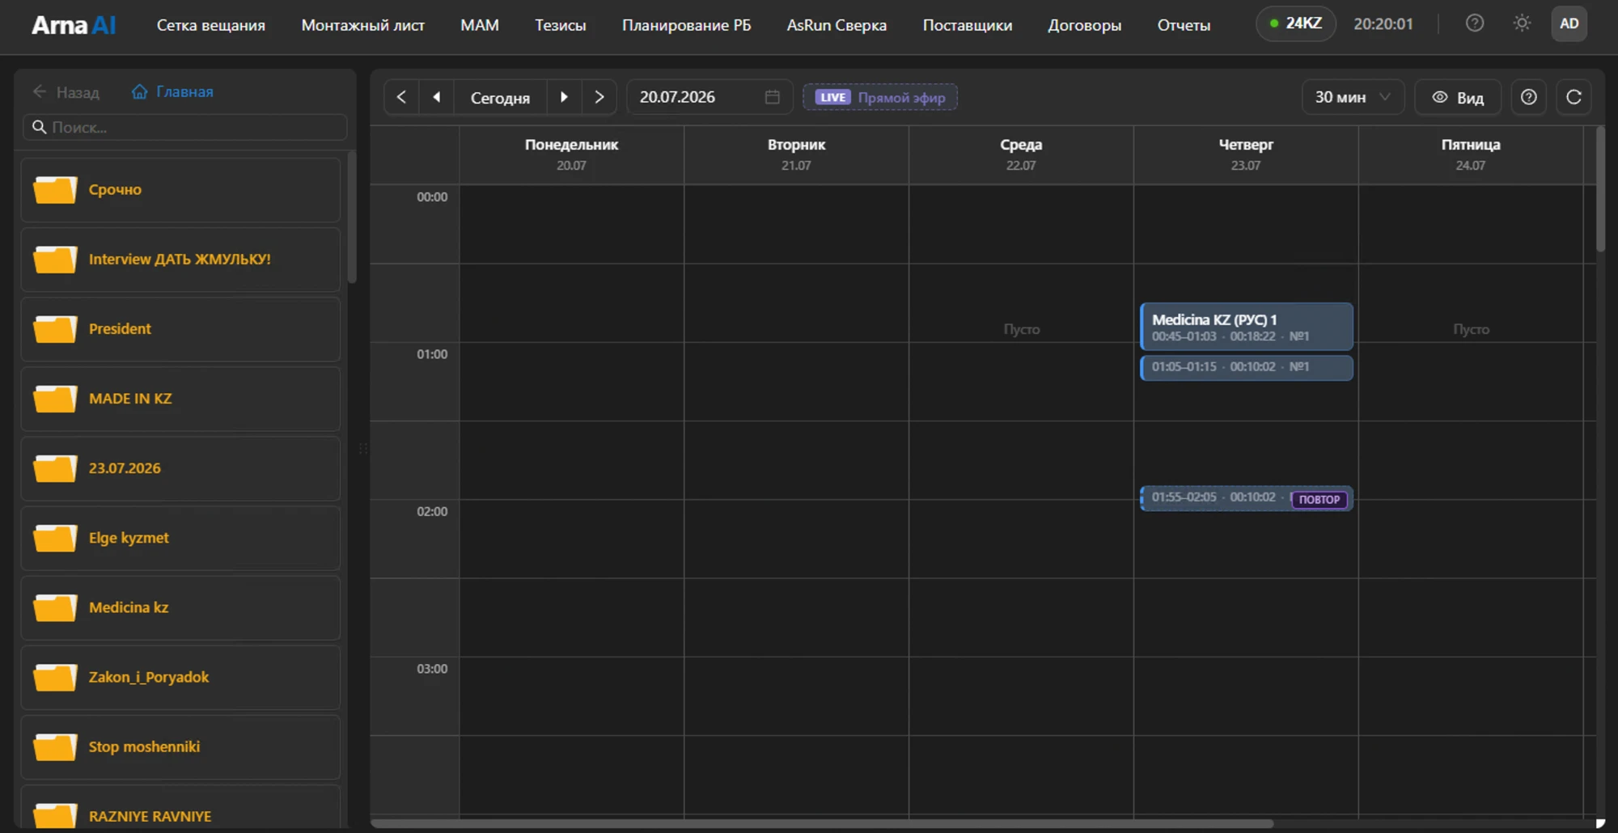1618x833 pixels.
Task: Open the Stop moshenniki folder
Action: [x=180, y=746]
